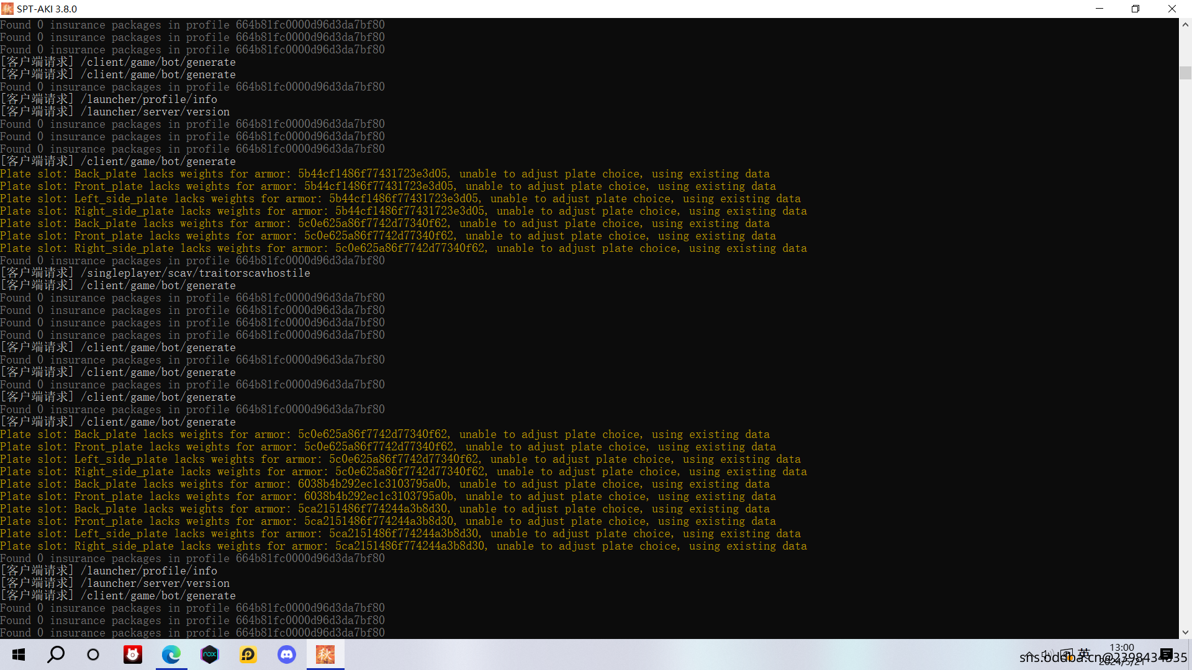Open the 13:00 clock and calendar
Screen dimensions: 1192x670
tap(1121, 654)
